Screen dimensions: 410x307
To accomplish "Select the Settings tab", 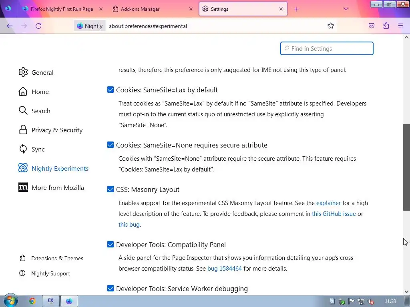I will (243, 9).
